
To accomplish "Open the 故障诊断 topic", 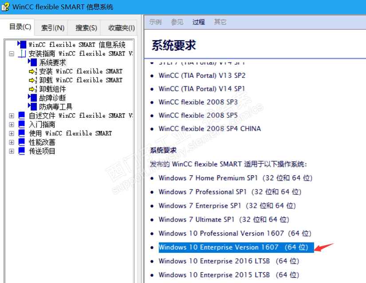I will point(52,98).
